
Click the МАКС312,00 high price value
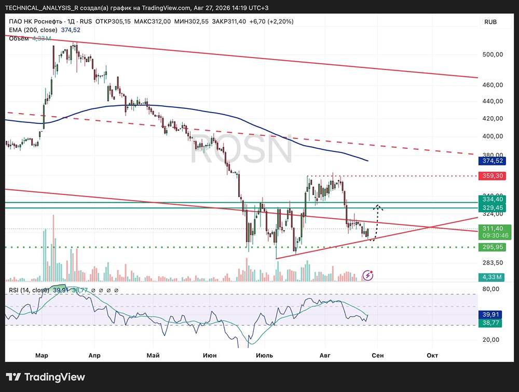[152, 21]
